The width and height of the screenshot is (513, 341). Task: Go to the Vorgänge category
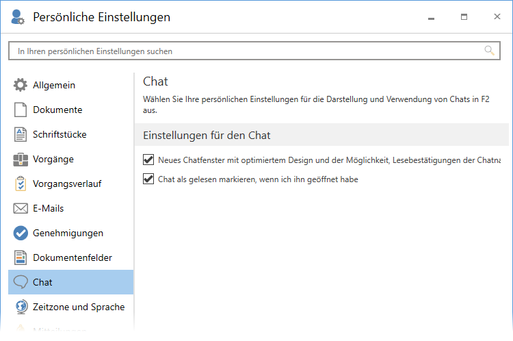tap(70, 159)
